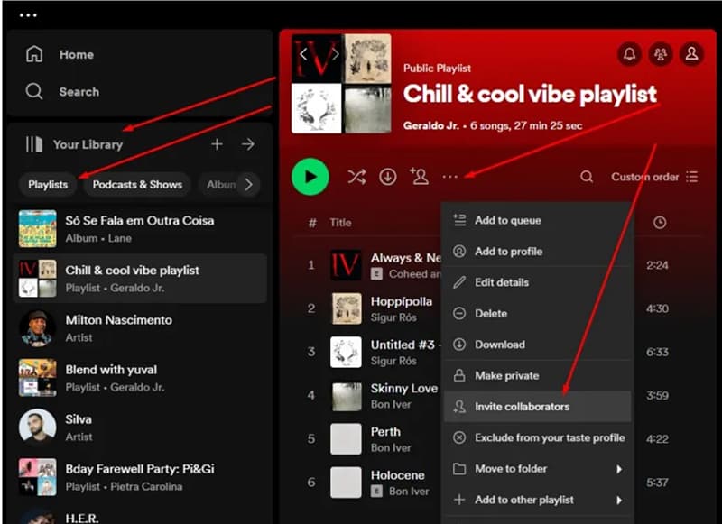
Task: Open the notifications bell icon
Action: tap(630, 55)
